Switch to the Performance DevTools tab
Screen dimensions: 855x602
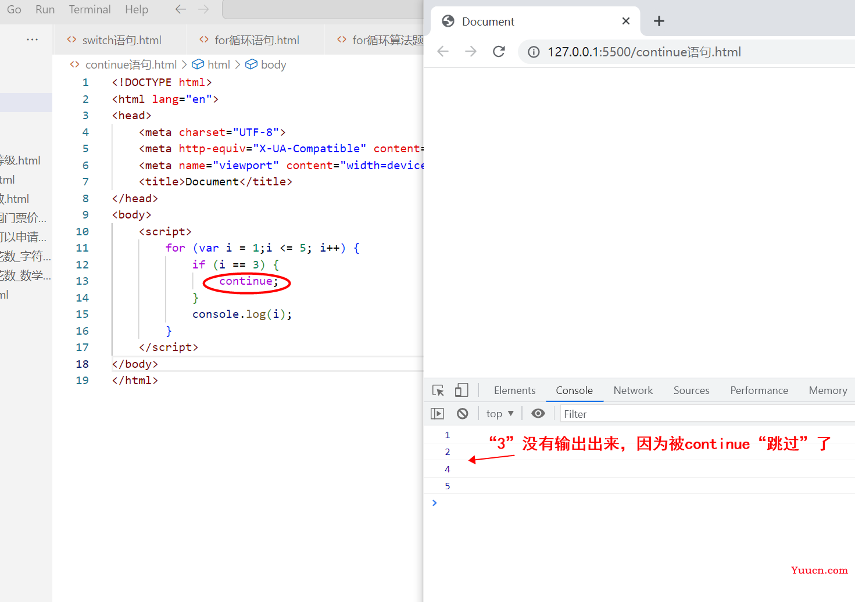[x=759, y=390]
